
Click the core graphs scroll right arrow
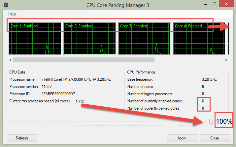[226, 60]
